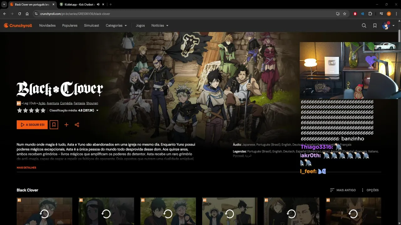This screenshot has width=401, height=225.
Task: Open the extensions puzzle icon
Action: (370, 14)
